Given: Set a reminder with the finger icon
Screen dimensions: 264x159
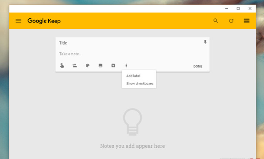Looking at the screenshot, I should click(x=62, y=65).
